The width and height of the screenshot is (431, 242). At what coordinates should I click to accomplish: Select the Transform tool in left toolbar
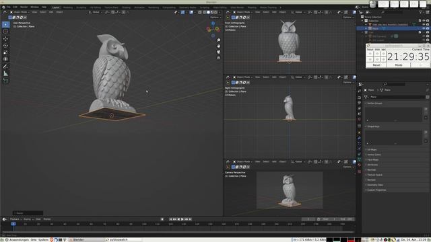[5, 59]
